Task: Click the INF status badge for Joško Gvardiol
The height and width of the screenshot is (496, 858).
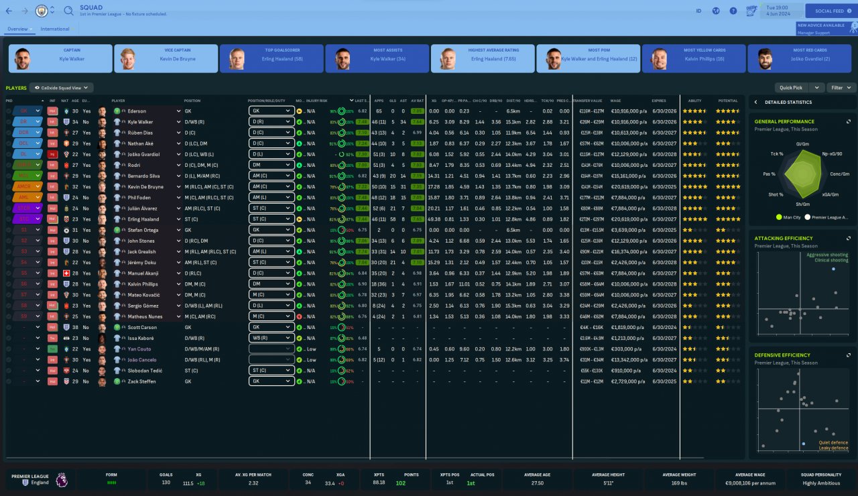Action: pyautogui.click(x=52, y=154)
